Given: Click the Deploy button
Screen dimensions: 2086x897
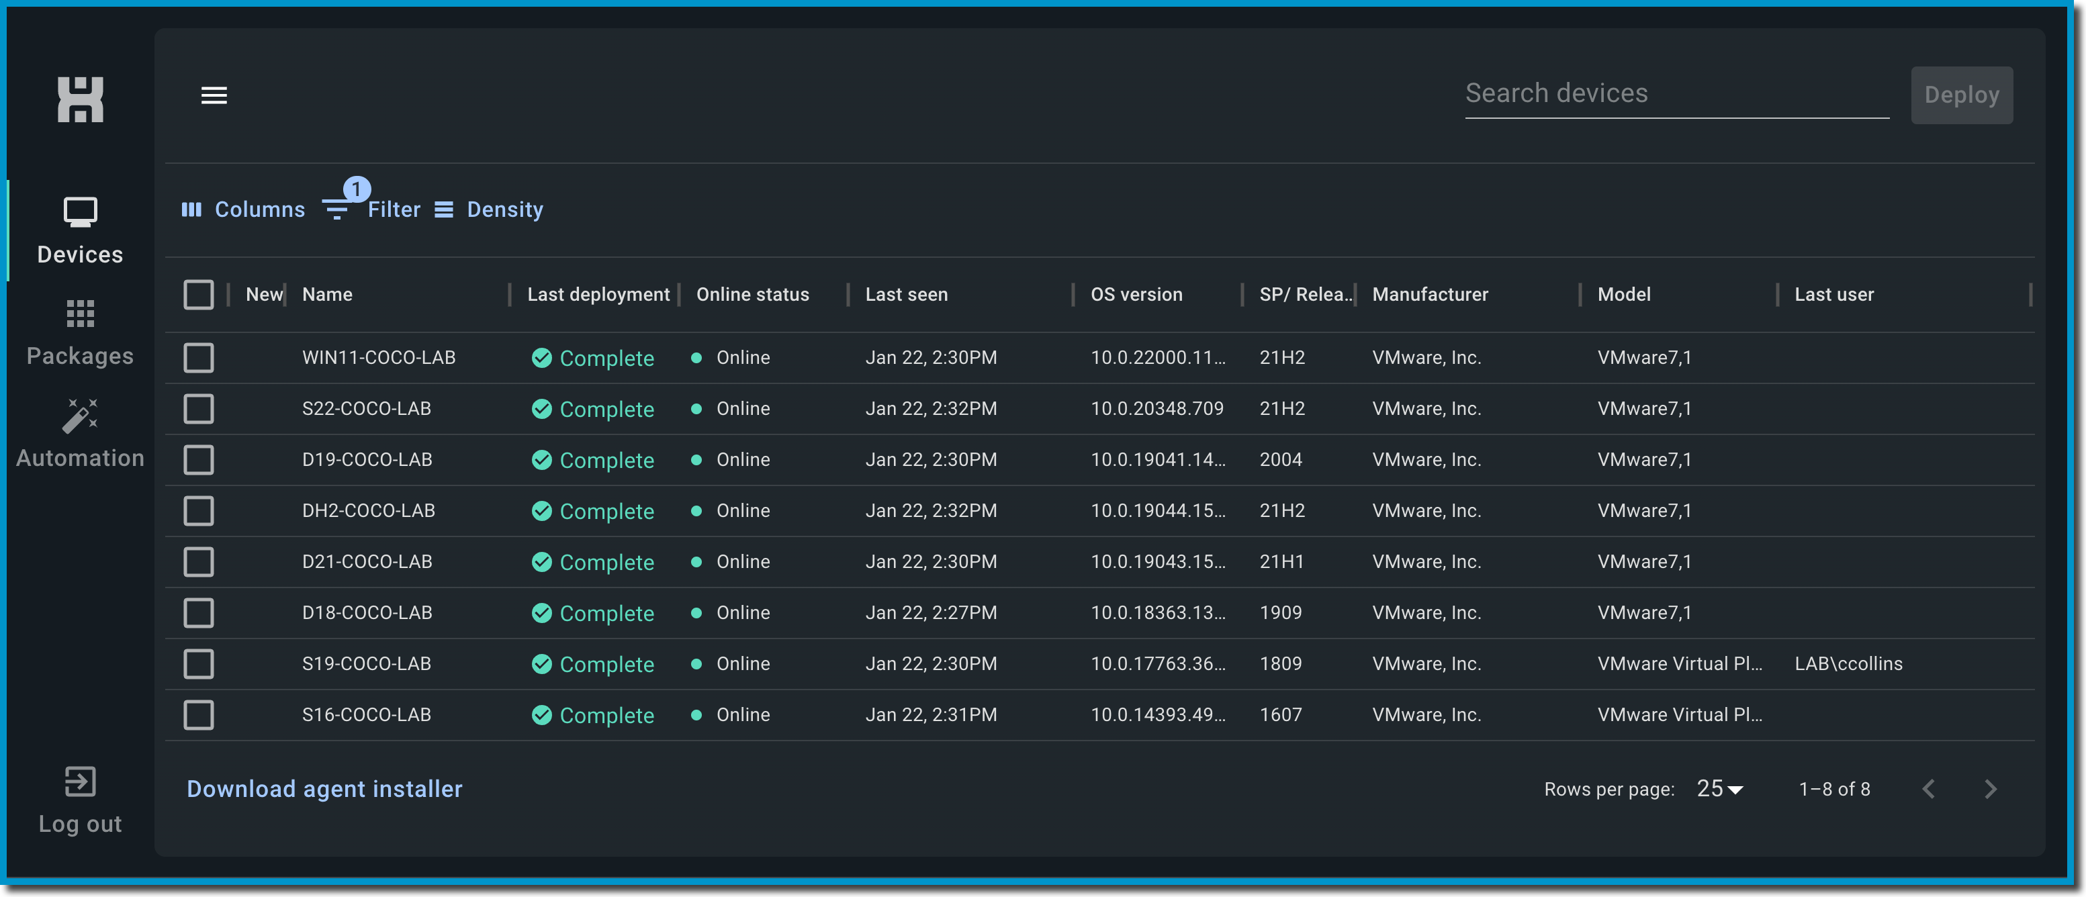Looking at the screenshot, I should (x=1961, y=95).
